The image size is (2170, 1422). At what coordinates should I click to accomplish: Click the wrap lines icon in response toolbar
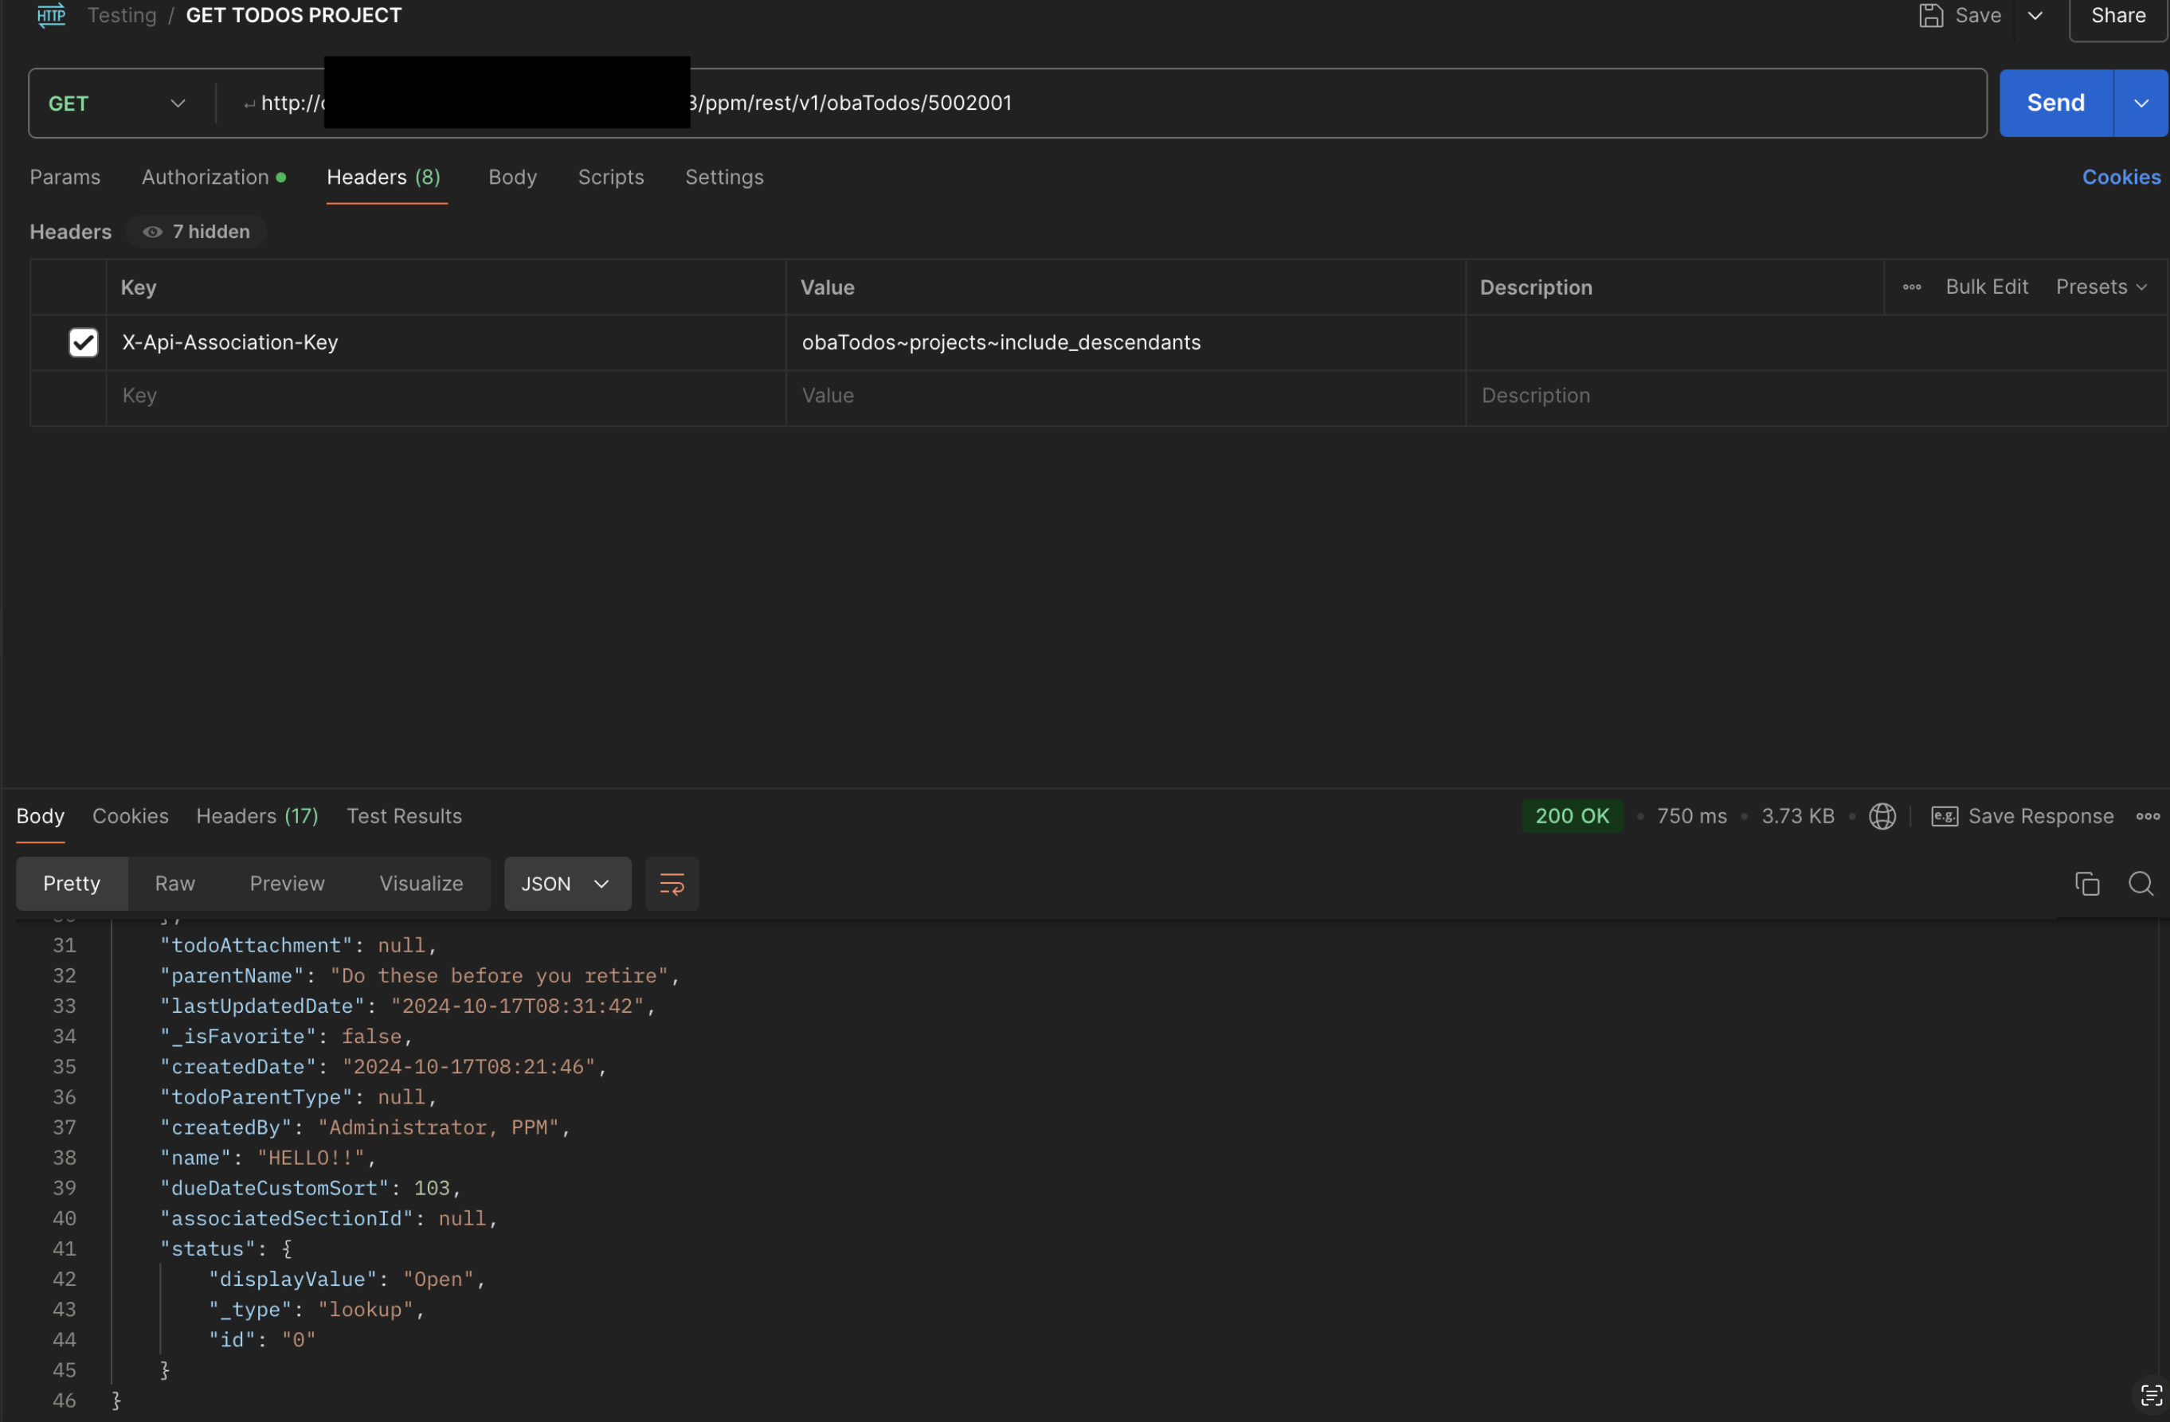coord(671,883)
